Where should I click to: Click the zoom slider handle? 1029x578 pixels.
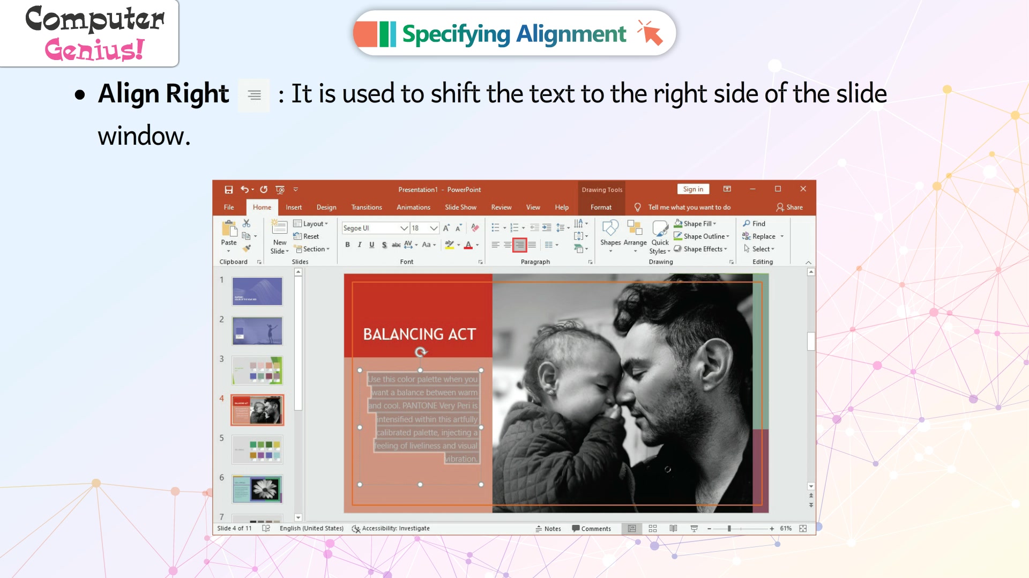pyautogui.click(x=729, y=528)
